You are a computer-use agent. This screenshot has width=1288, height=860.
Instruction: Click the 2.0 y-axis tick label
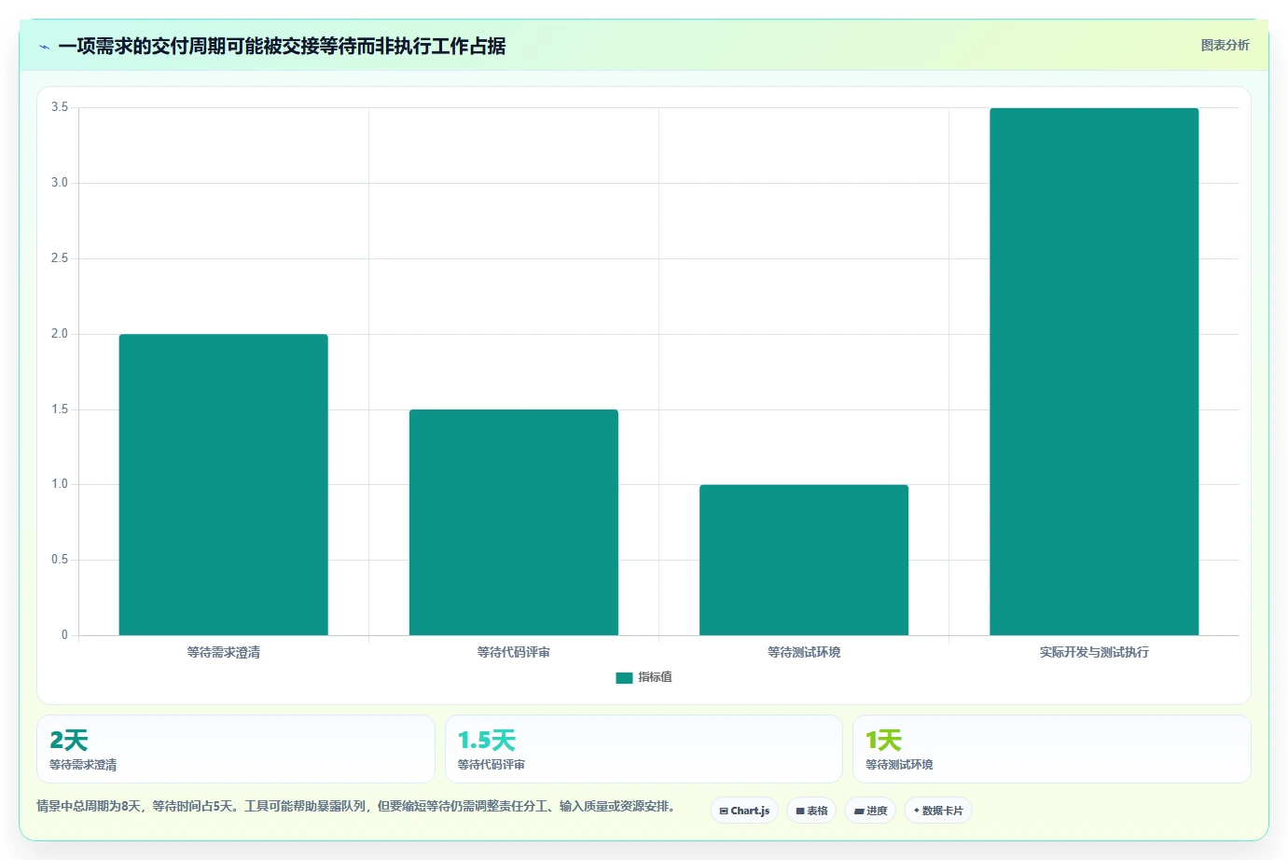(x=60, y=334)
